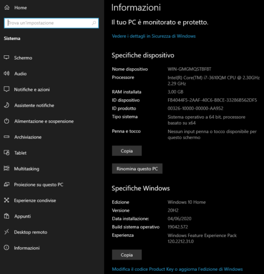Click the Alimentazione power icon
264x274 pixels.
[6, 121]
